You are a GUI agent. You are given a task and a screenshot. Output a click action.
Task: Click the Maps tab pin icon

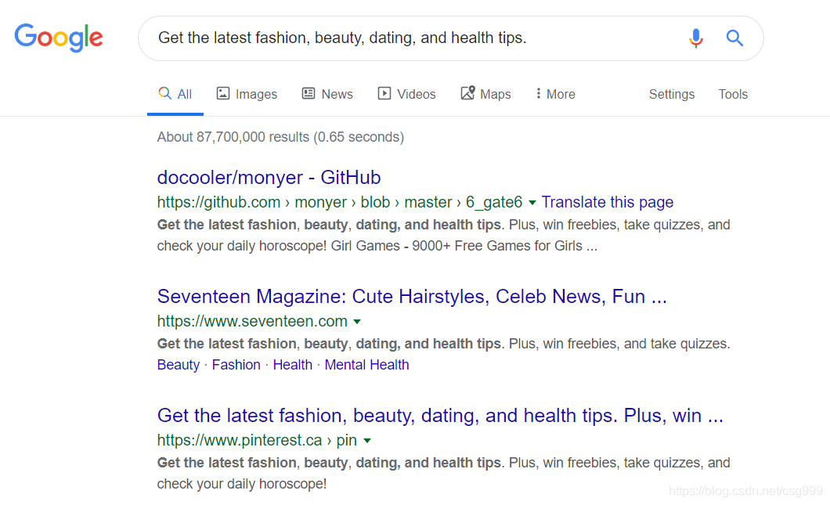click(x=467, y=93)
